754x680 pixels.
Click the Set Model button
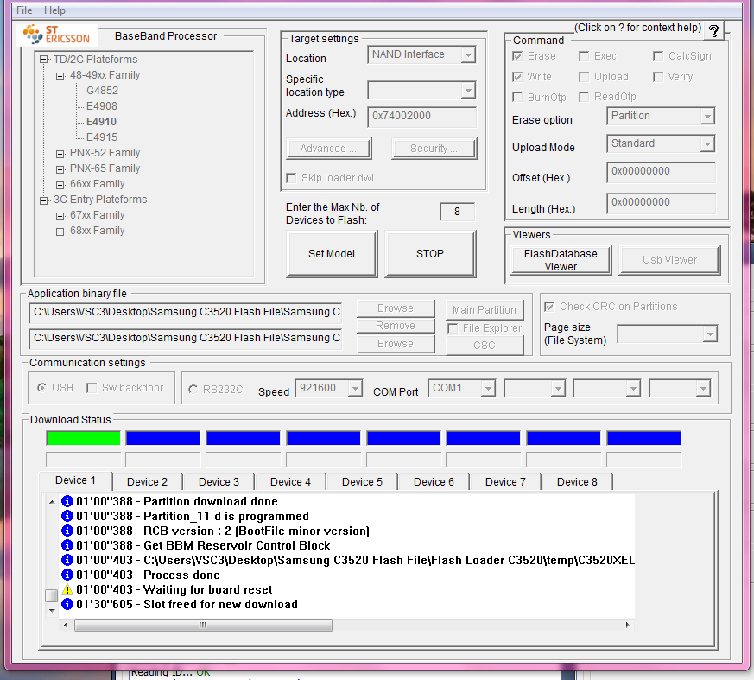coord(332,254)
